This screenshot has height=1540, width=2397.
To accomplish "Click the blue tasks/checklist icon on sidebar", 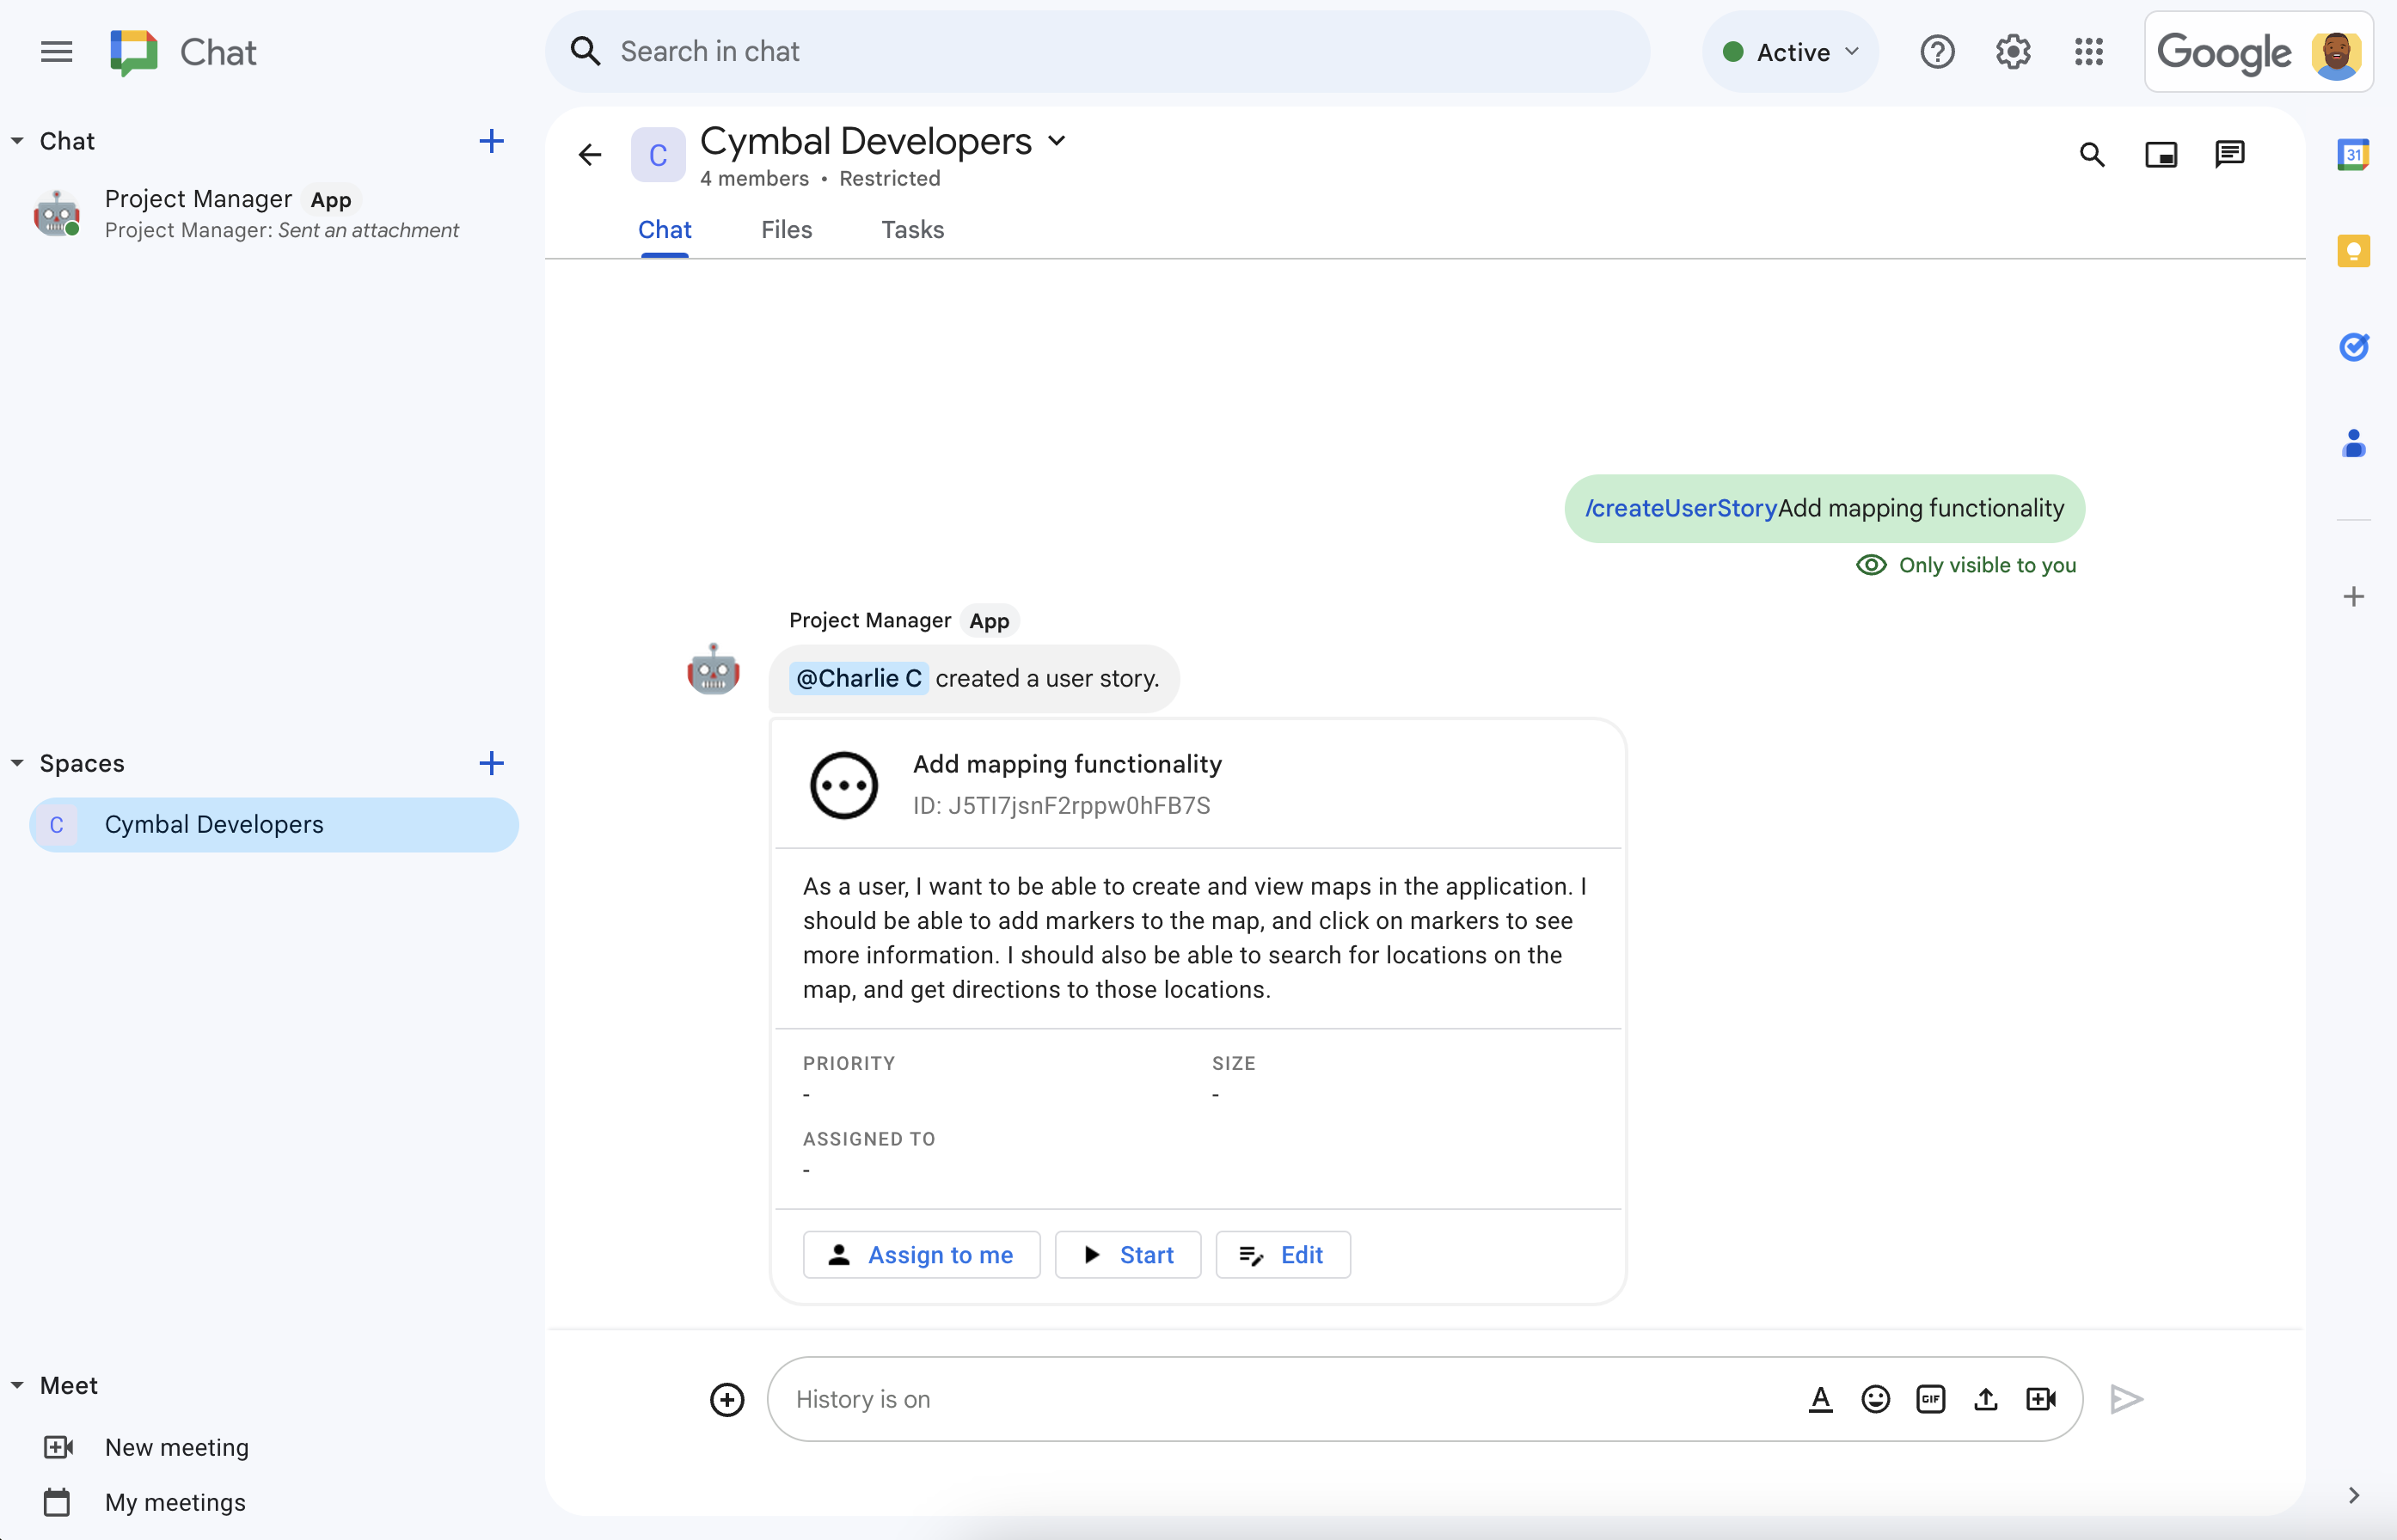I will pyautogui.click(x=2355, y=347).
